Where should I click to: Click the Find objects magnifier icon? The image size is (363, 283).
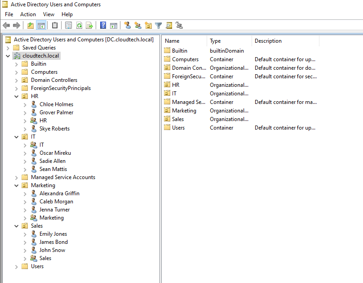tap(169, 26)
